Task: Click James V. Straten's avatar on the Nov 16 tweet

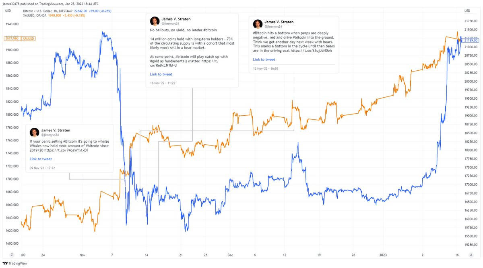Action: point(155,20)
